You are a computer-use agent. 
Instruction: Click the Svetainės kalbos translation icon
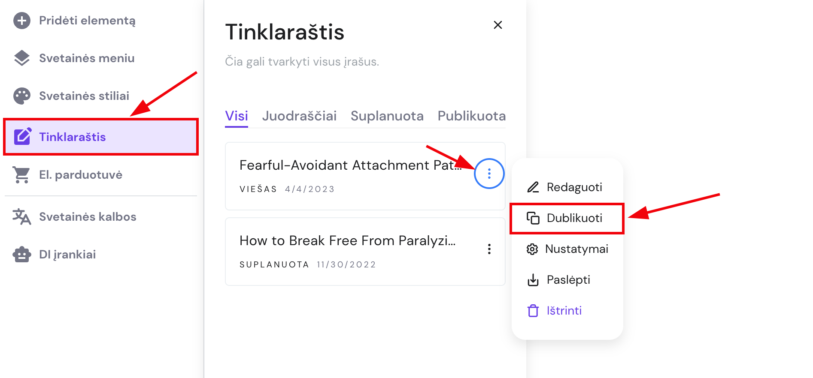pos(22,216)
